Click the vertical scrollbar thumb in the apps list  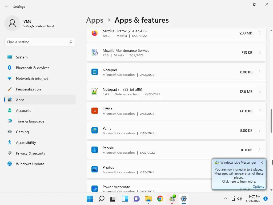271,121
